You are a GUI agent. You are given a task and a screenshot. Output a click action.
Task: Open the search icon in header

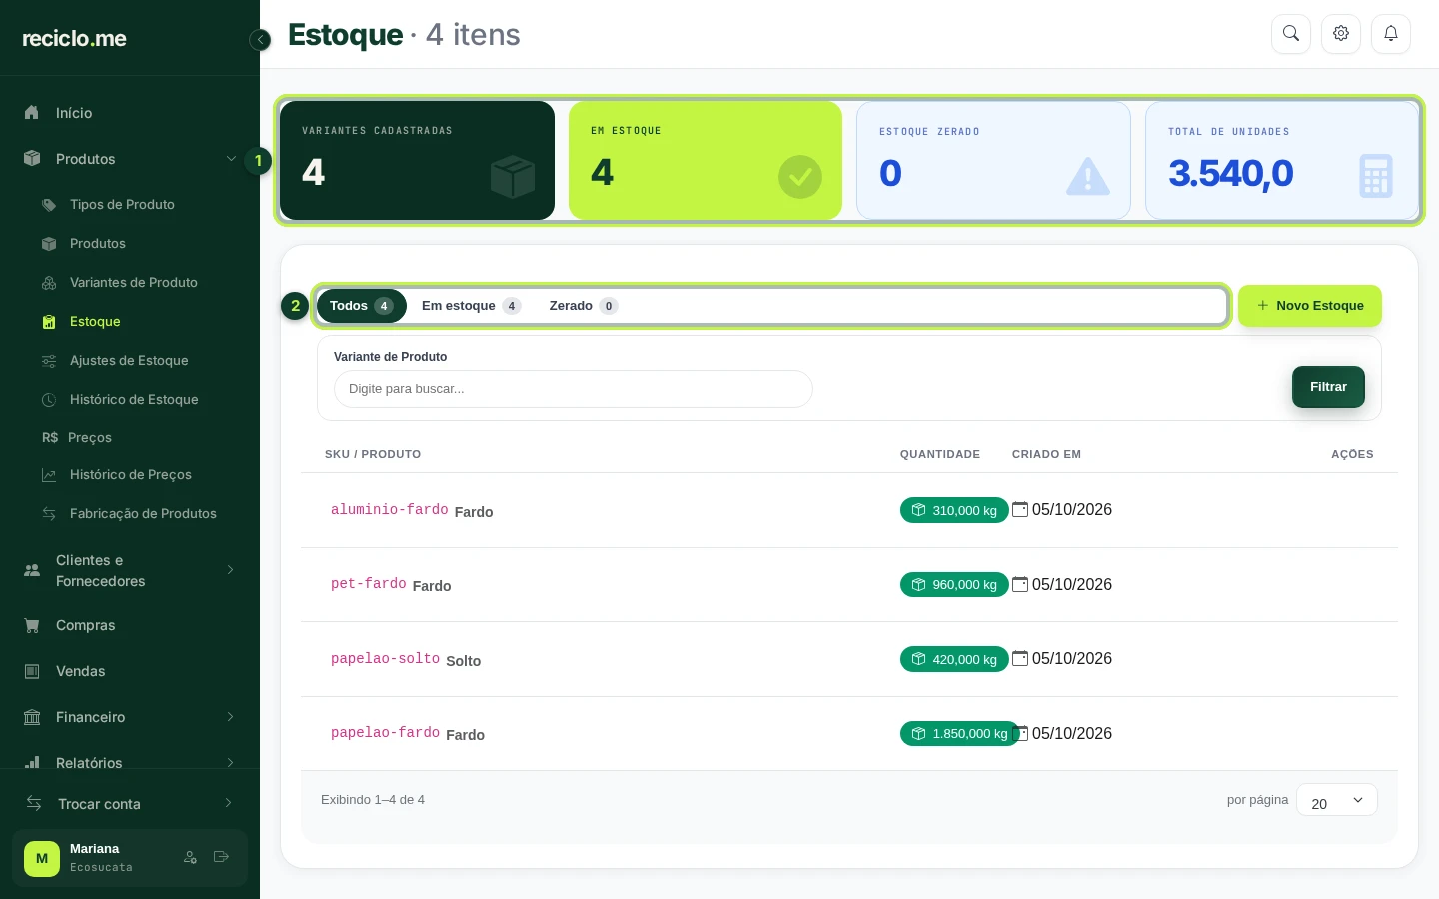coord(1291,34)
